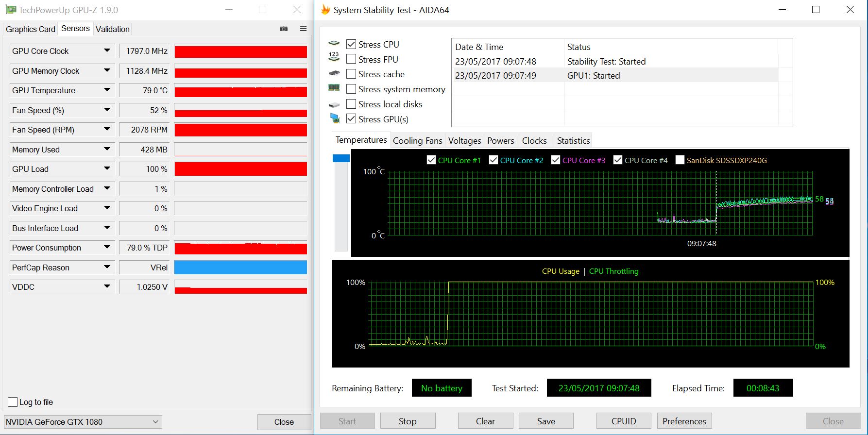Viewport: 868px width, 435px height.
Task: Click the 123 FPU icon beside Stress FPU
Action: [x=334, y=57]
